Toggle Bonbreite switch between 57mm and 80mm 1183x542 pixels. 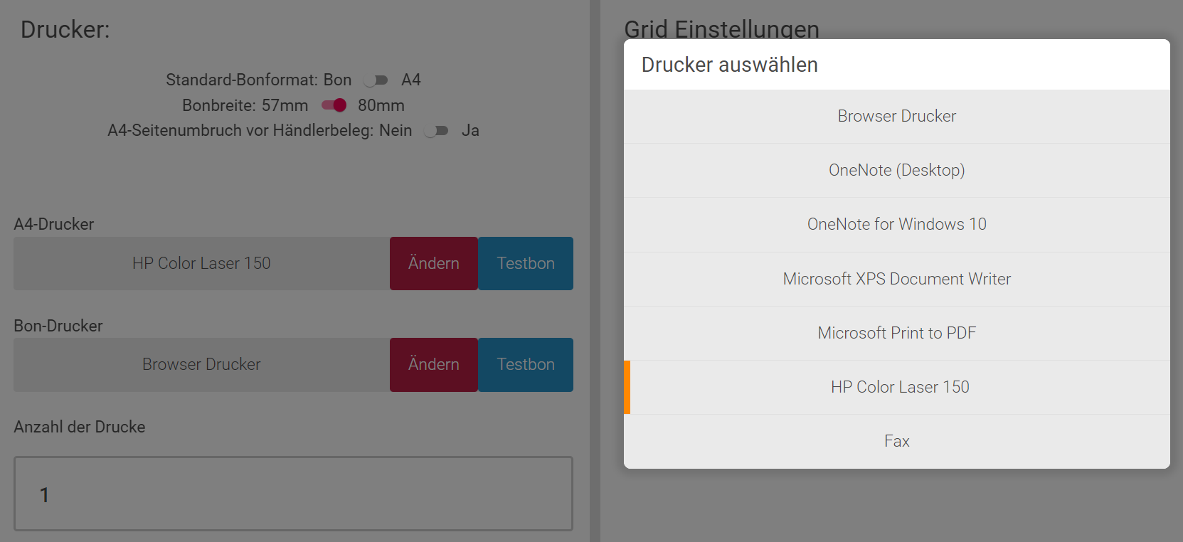pyautogui.click(x=334, y=105)
